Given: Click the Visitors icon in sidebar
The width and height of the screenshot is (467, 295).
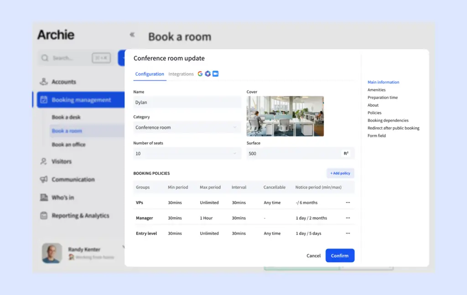Looking at the screenshot, I should pos(43,161).
